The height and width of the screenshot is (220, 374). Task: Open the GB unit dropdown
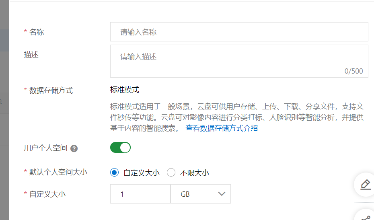200,194
